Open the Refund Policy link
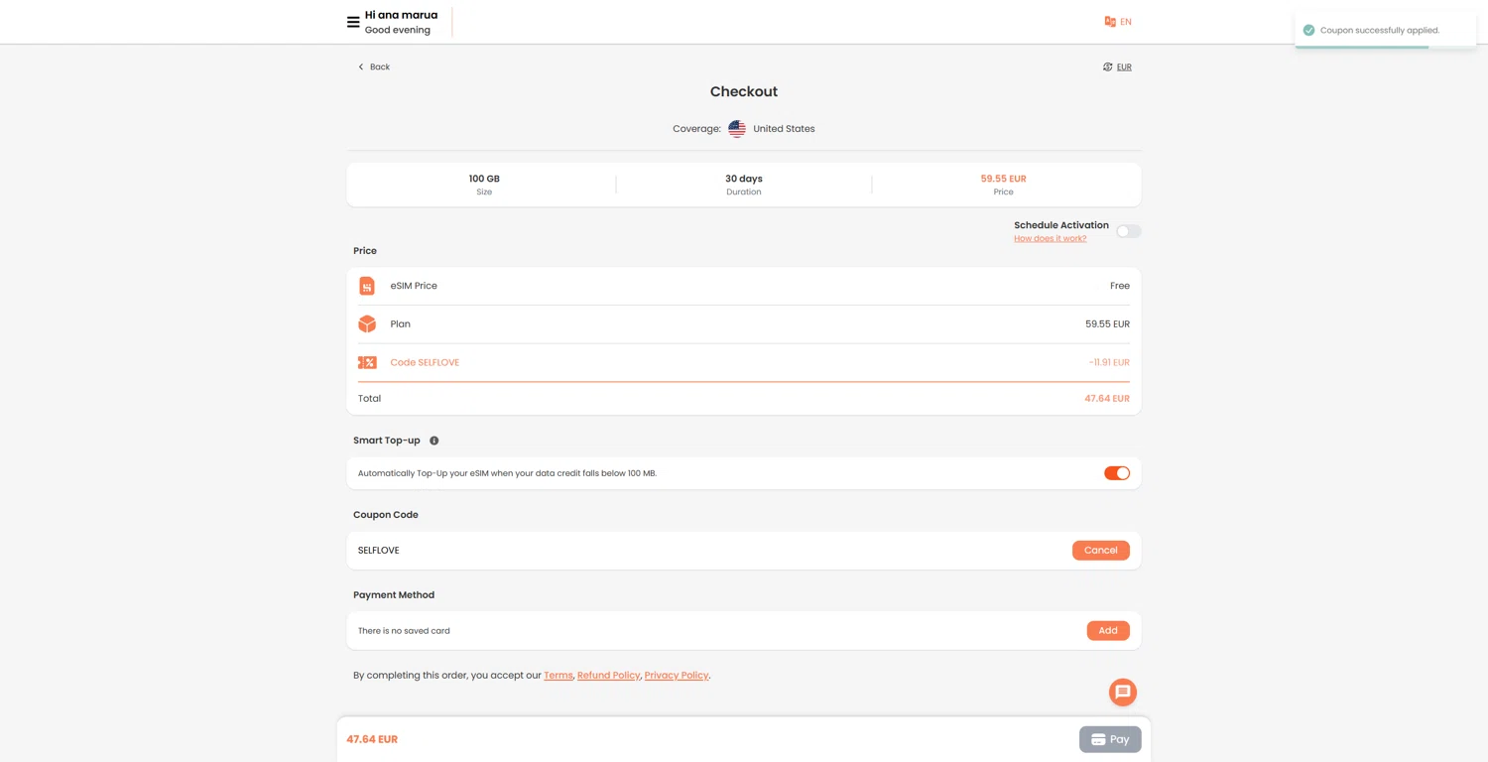 [x=608, y=676]
